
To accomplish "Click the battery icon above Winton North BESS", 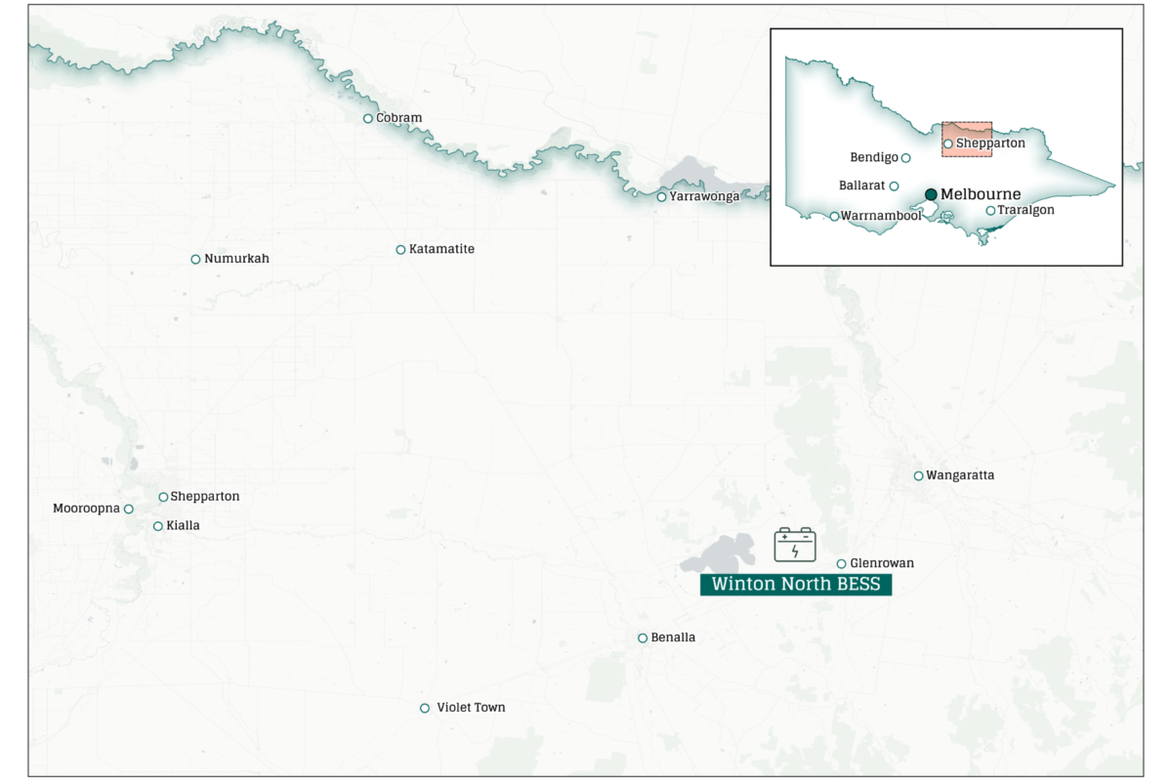I will point(795,545).
